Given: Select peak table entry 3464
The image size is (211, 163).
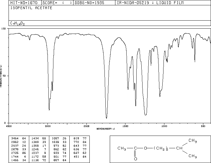Looking at the screenshot, I should [x=18, y=138].
